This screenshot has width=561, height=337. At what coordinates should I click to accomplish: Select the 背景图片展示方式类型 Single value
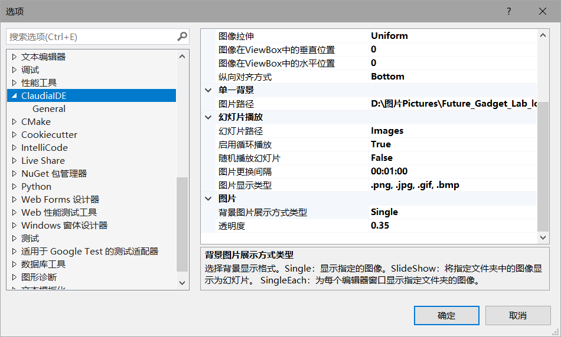click(x=384, y=212)
